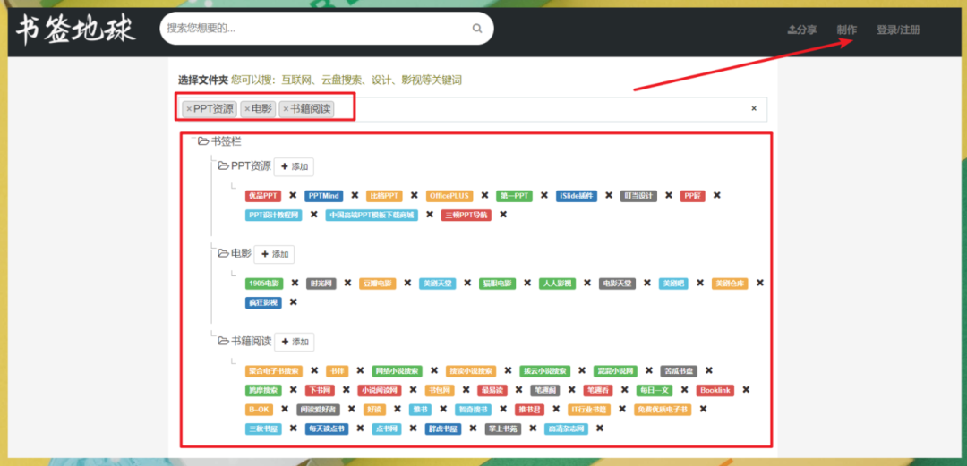967x466 pixels.
Task: Open the 美剧天堂 bookmark link
Action: [x=436, y=284]
